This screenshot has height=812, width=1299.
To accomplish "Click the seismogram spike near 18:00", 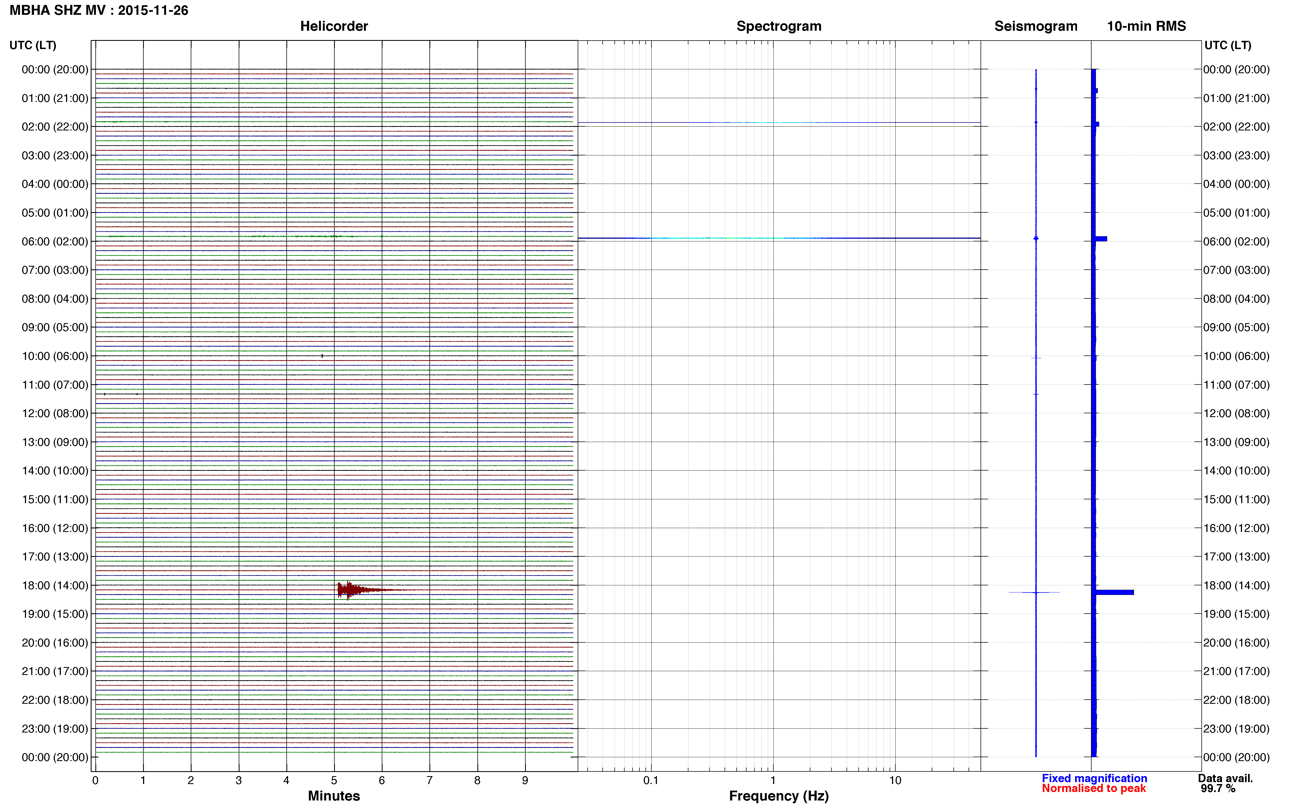I will (1034, 592).
